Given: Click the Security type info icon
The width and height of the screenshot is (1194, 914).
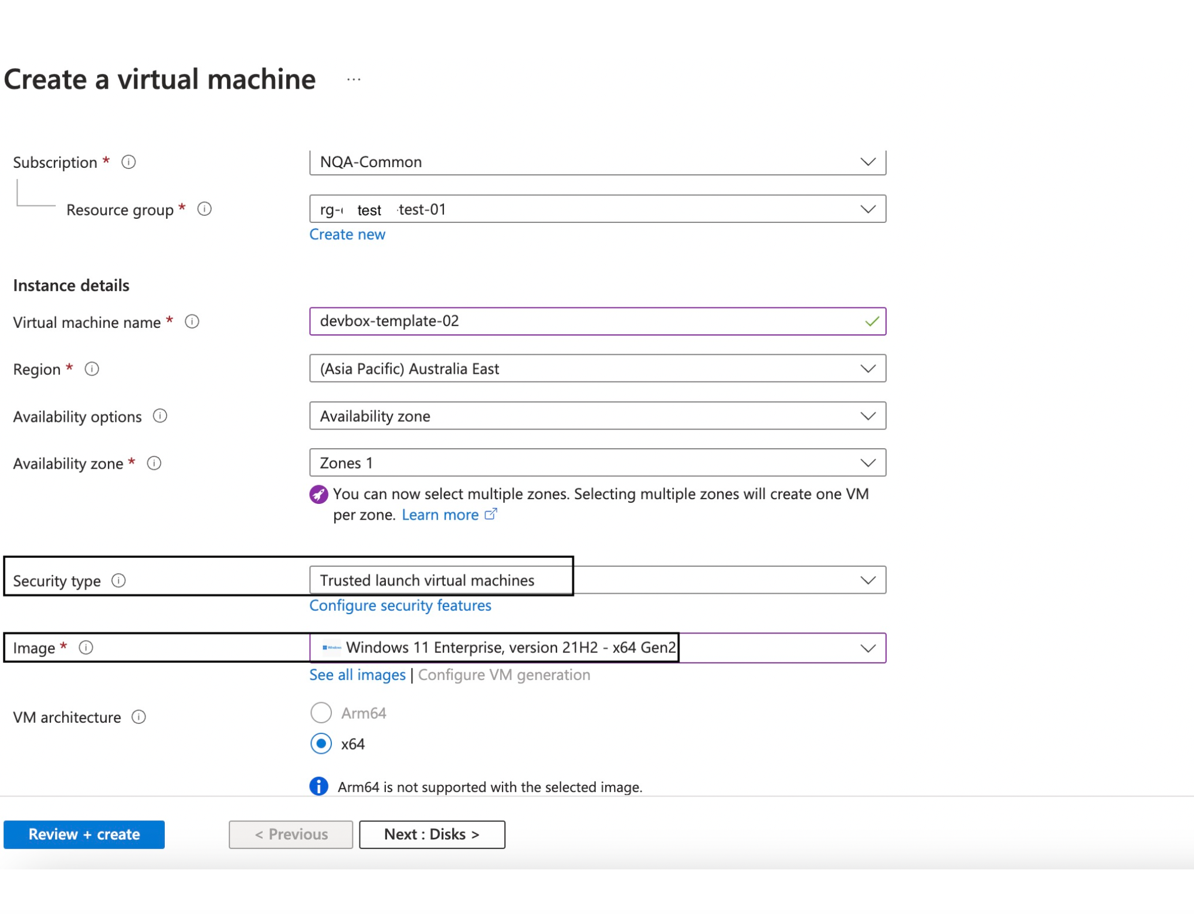Looking at the screenshot, I should [118, 581].
